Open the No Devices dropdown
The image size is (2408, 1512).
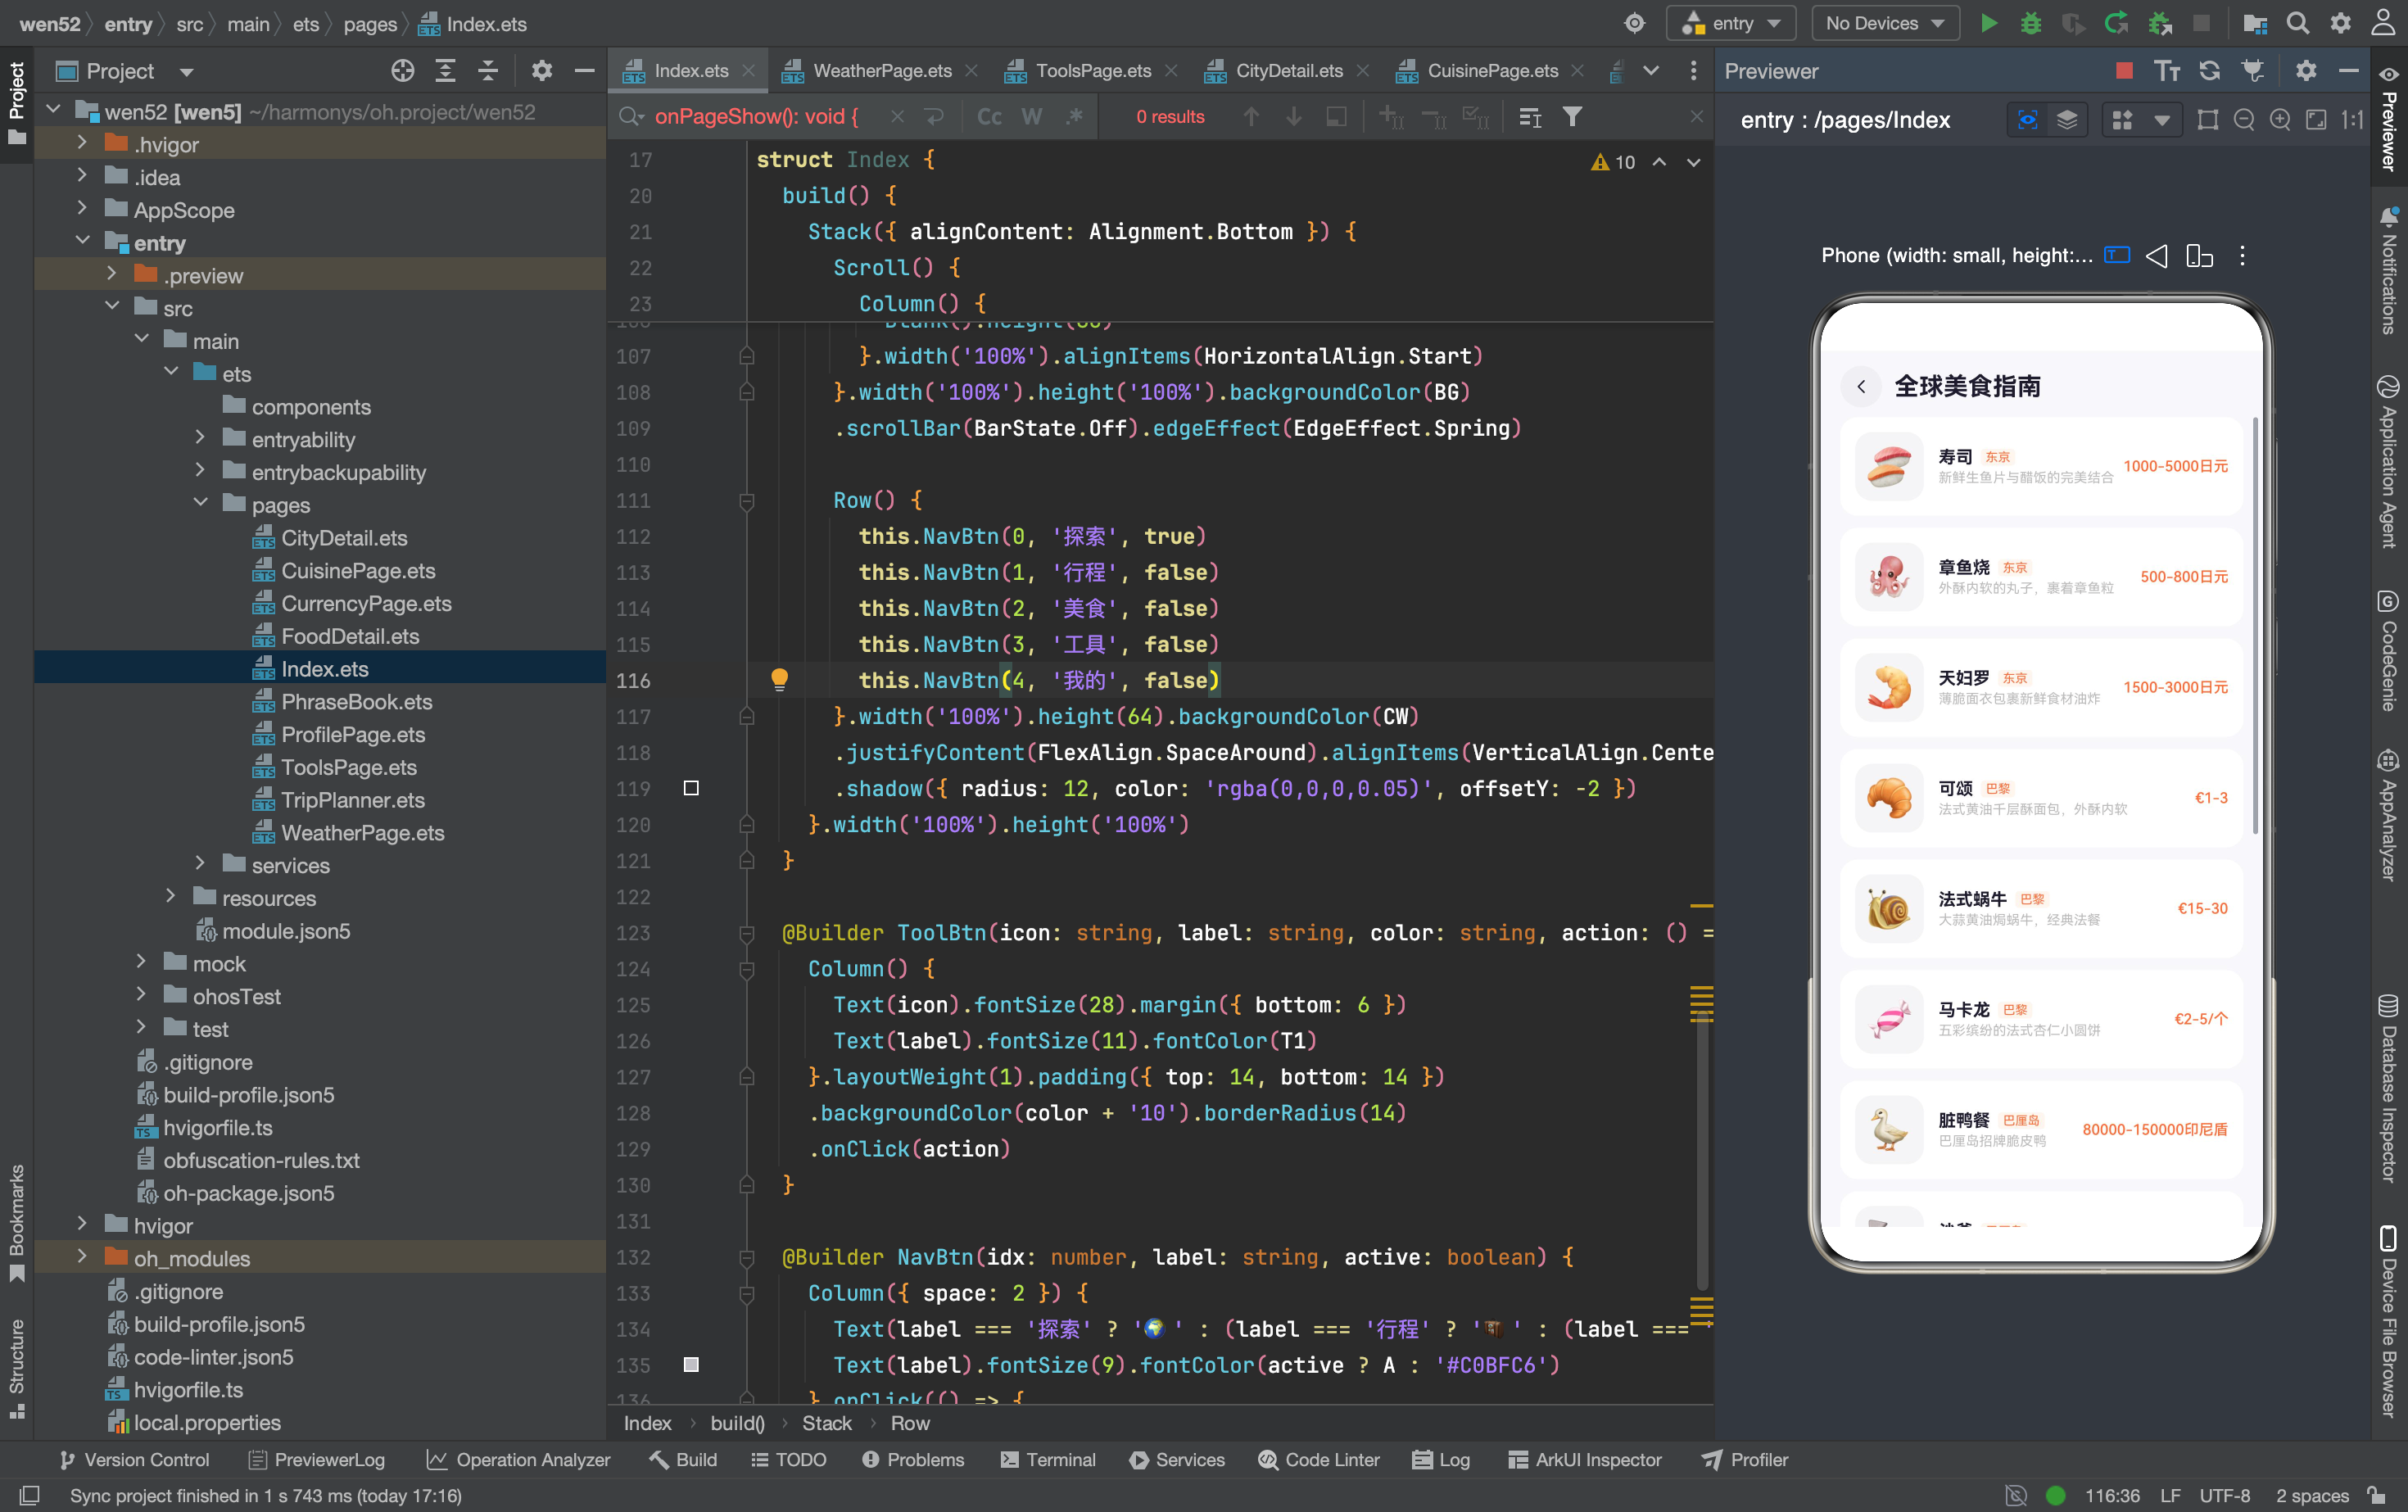click(x=1885, y=23)
